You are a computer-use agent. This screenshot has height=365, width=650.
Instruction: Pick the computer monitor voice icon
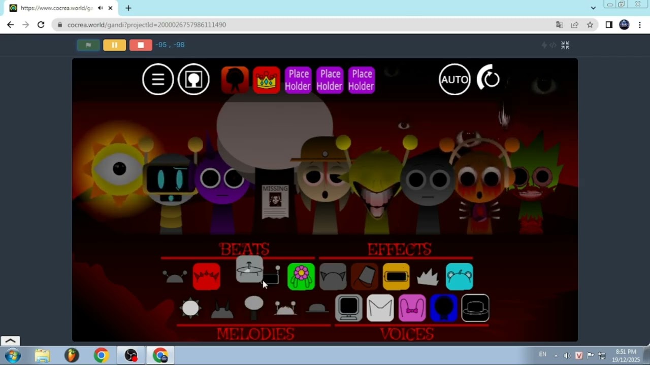pyautogui.click(x=349, y=308)
